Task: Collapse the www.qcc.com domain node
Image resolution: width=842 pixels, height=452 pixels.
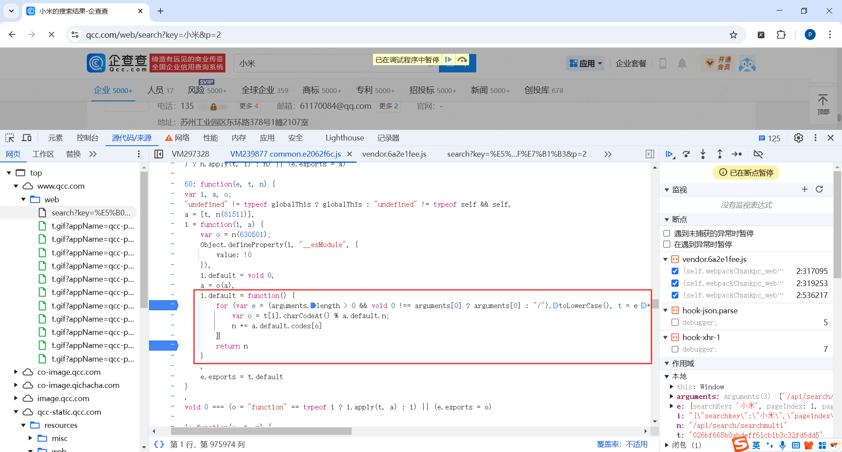Action: (x=16, y=186)
